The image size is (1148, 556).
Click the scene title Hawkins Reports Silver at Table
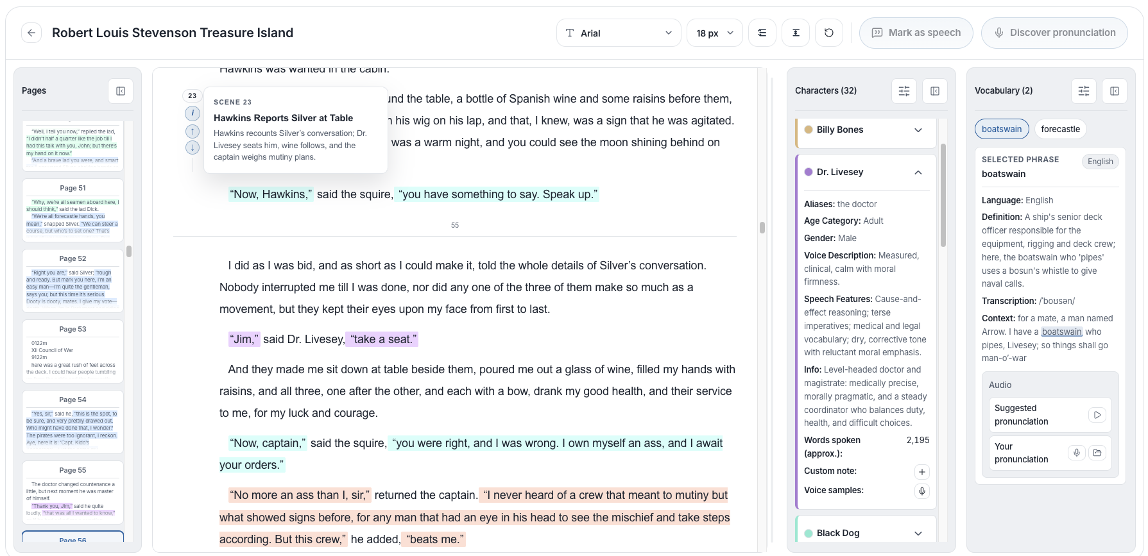283,118
